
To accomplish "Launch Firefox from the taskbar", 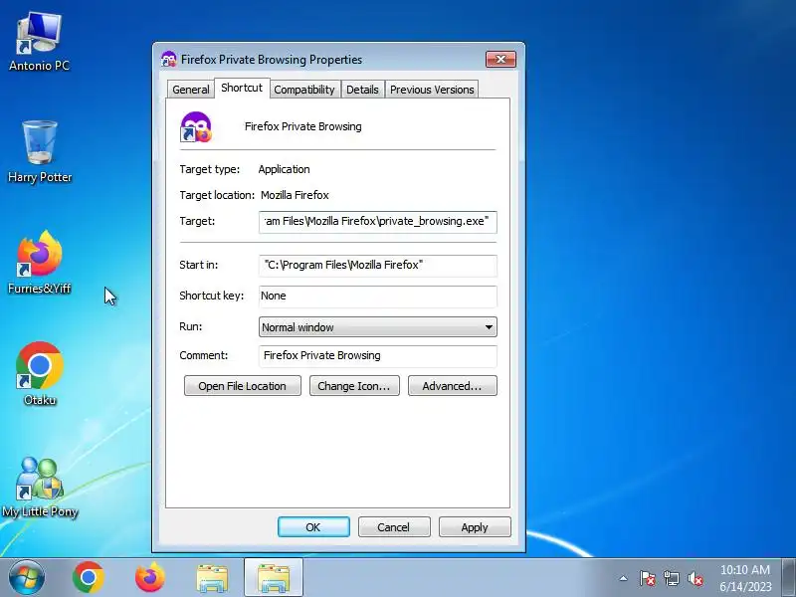I will click(150, 577).
